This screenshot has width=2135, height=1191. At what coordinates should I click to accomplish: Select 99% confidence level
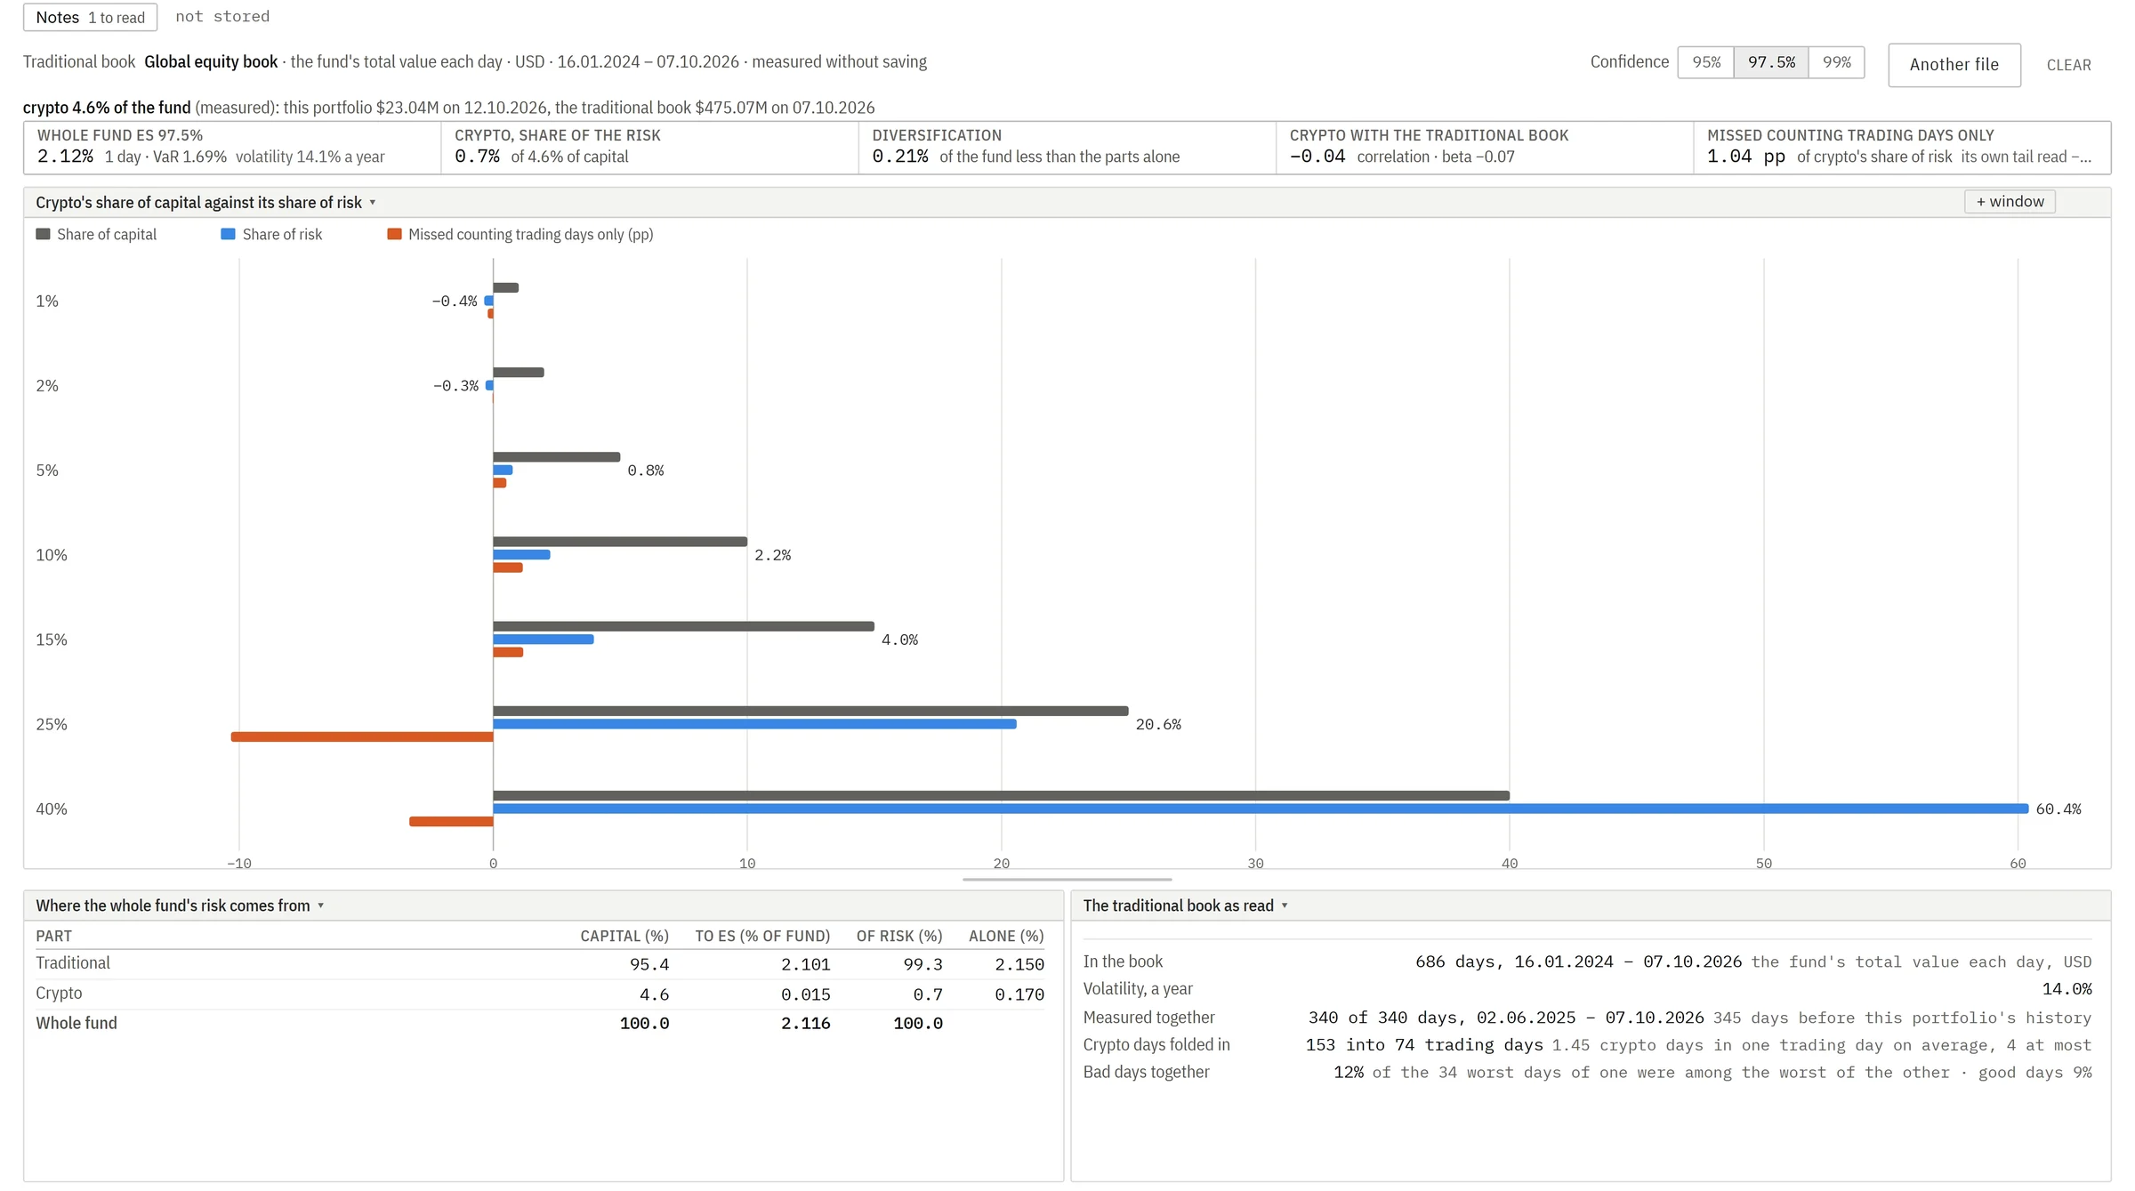pos(1836,62)
